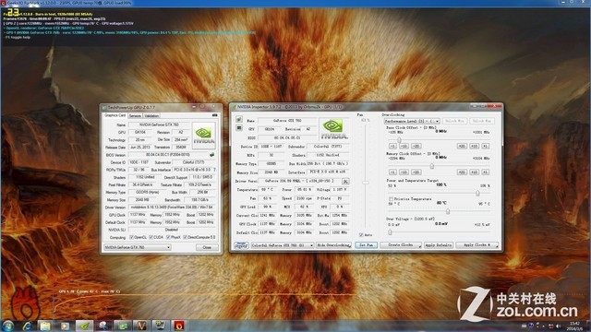Open GPU selector dropdown in GPU-Z
This screenshot has height=332, width=591.
coord(138,247)
